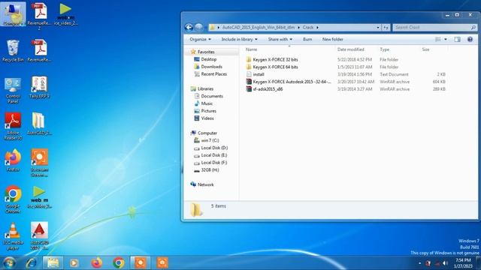The image size is (481, 270).
Task: Open Downloads under Favorites
Action: point(211,67)
